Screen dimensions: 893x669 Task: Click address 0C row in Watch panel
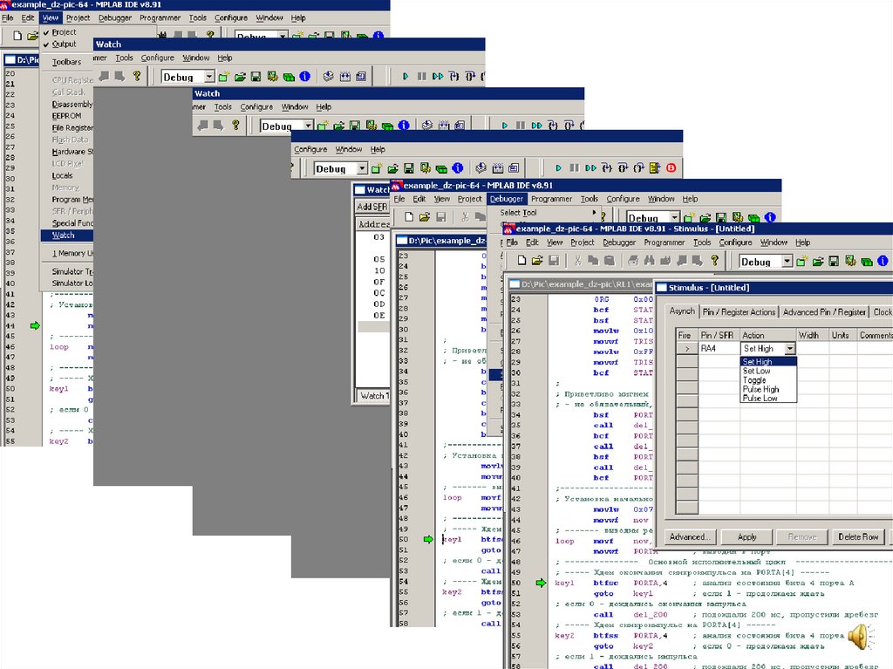click(374, 293)
